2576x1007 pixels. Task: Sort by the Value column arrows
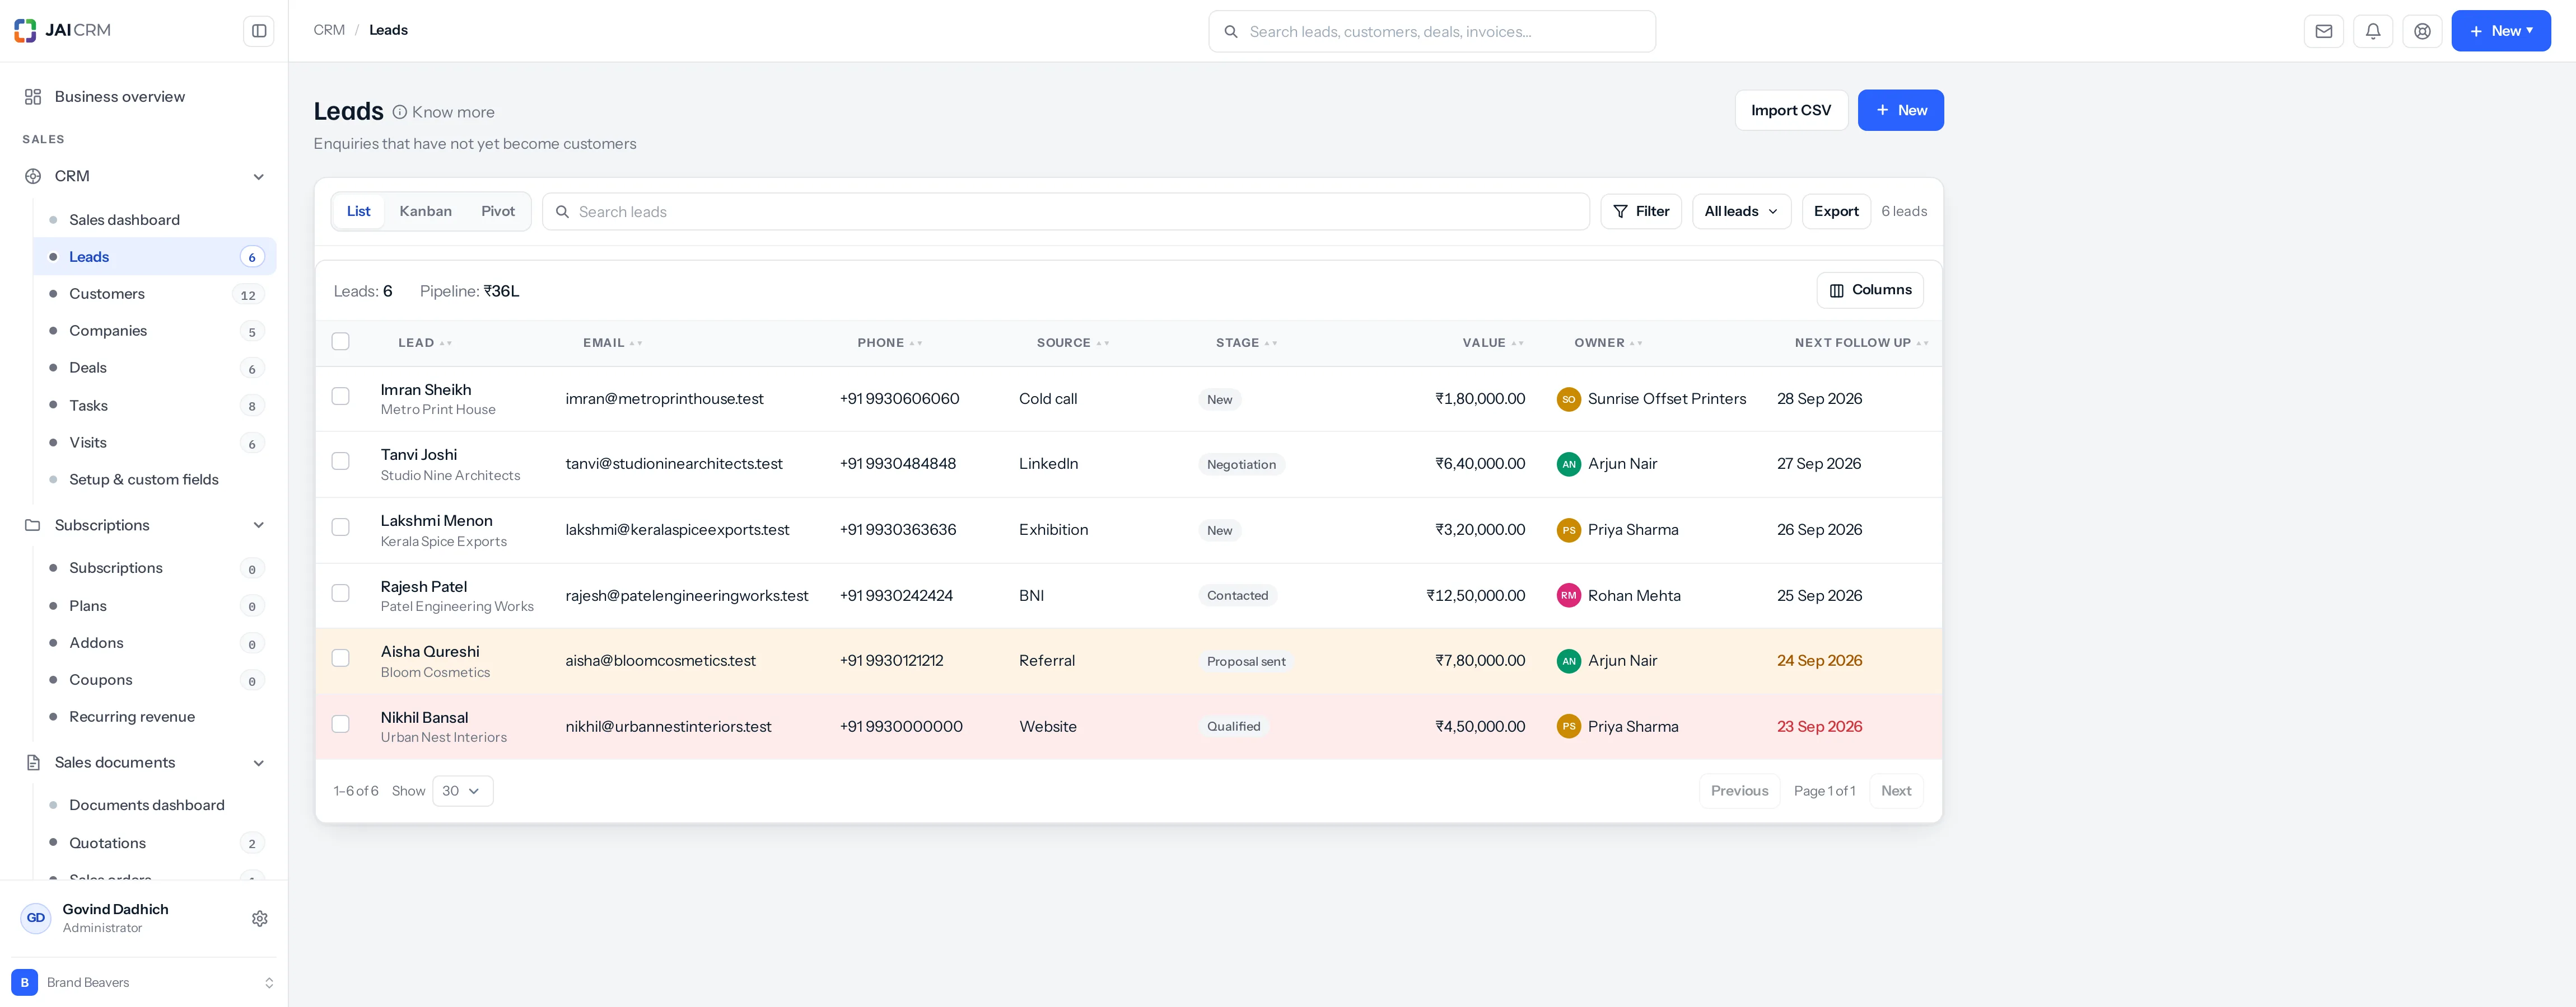click(1517, 343)
